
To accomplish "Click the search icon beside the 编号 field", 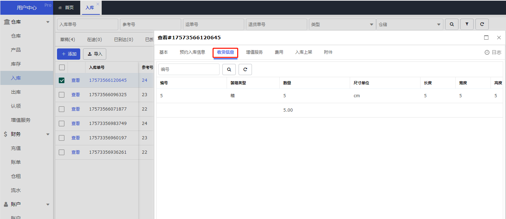I will pyautogui.click(x=229, y=69).
